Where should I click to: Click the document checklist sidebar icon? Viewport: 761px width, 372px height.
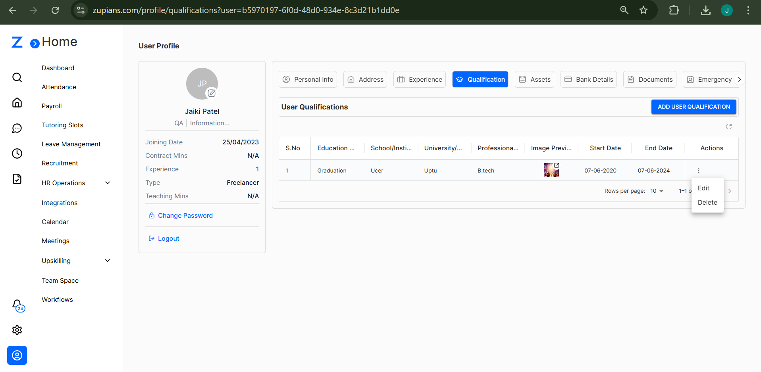[x=17, y=179]
